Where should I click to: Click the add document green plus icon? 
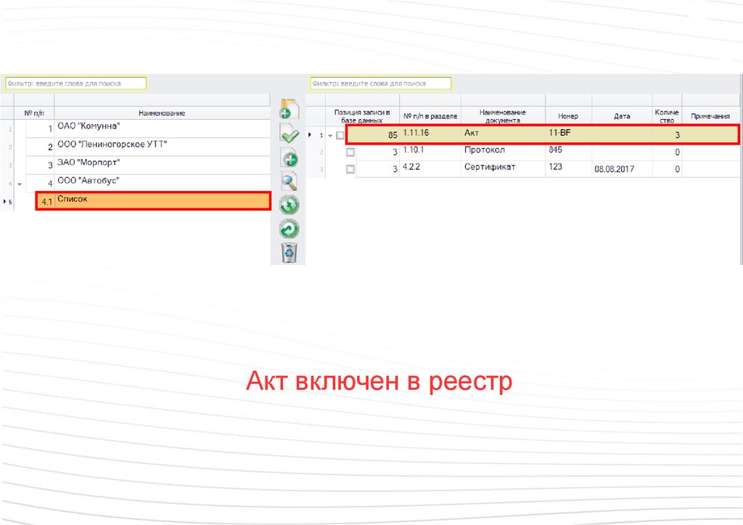pos(289,158)
